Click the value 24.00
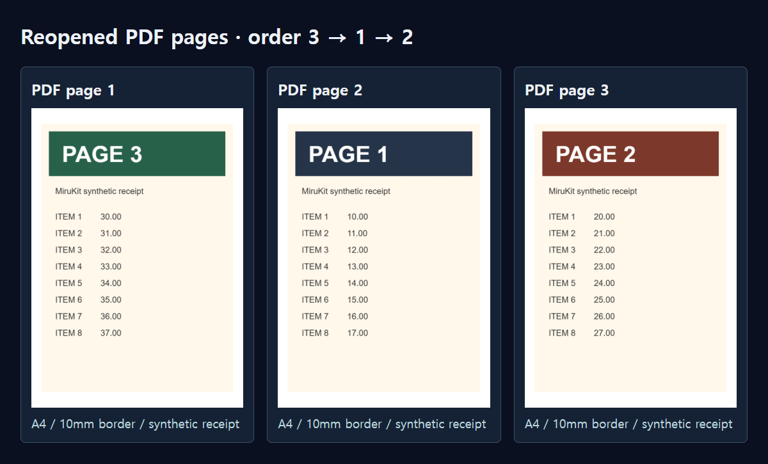The height and width of the screenshot is (464, 768). (x=604, y=284)
